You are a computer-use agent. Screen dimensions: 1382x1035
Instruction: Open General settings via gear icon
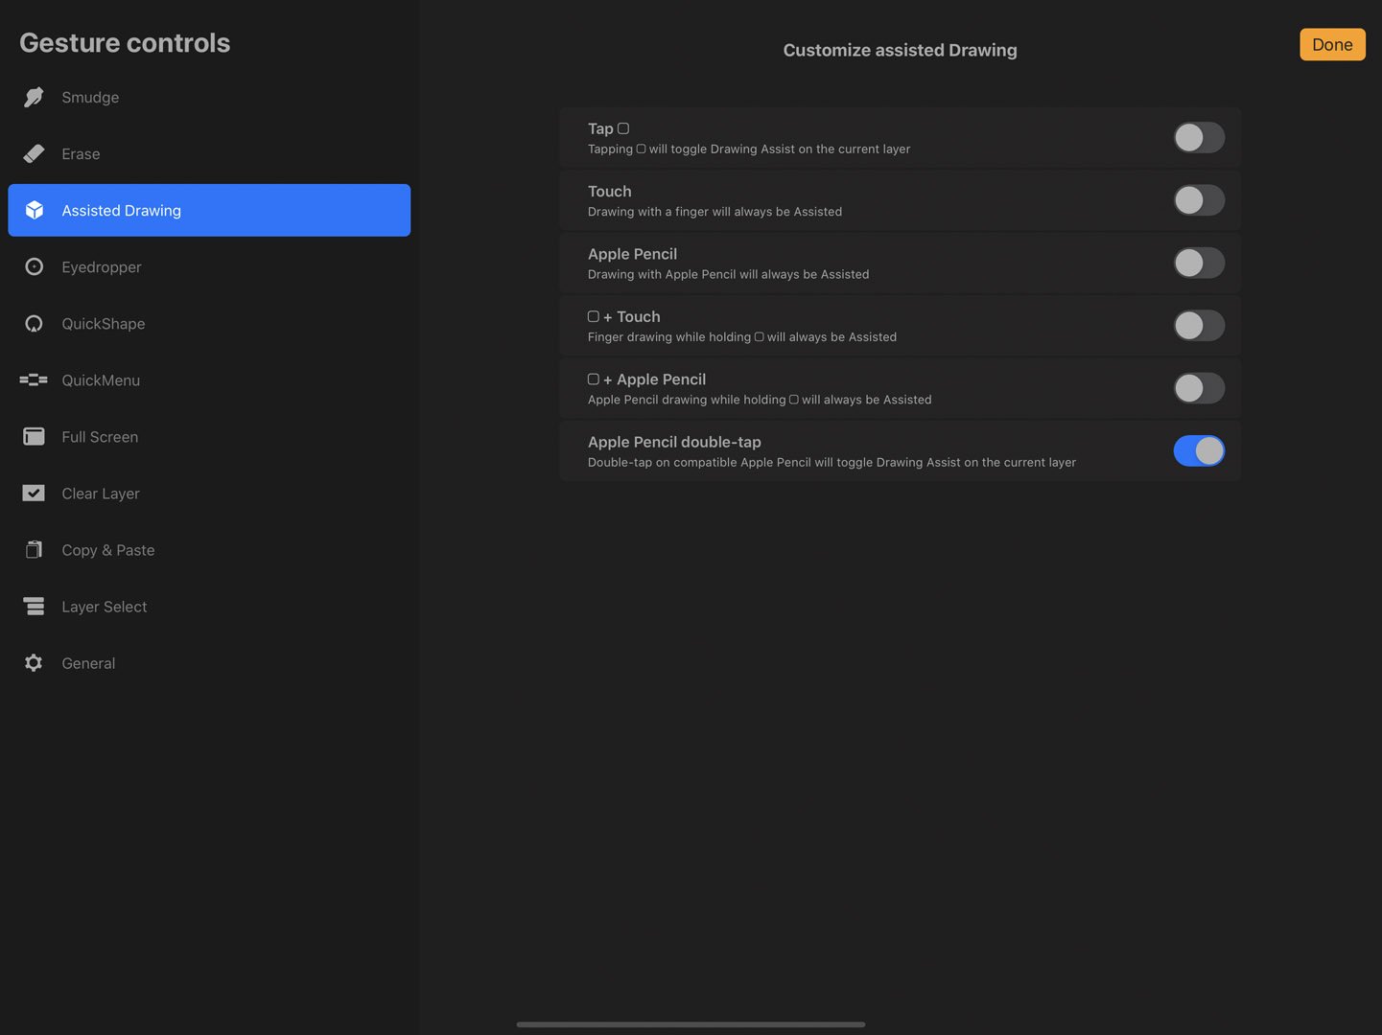coord(34,662)
